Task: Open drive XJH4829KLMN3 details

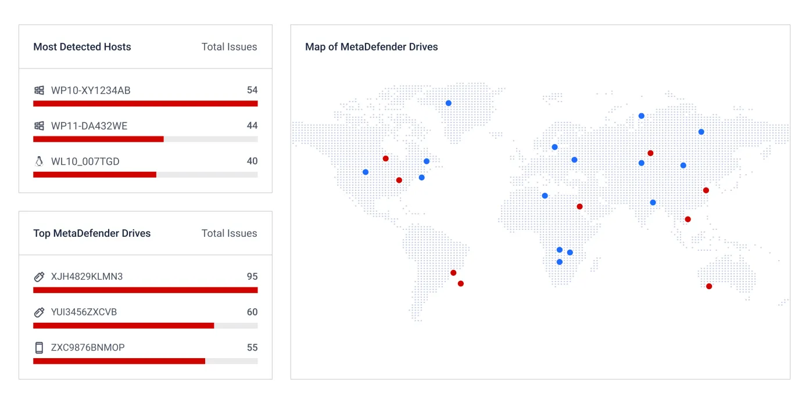Action: (x=87, y=277)
